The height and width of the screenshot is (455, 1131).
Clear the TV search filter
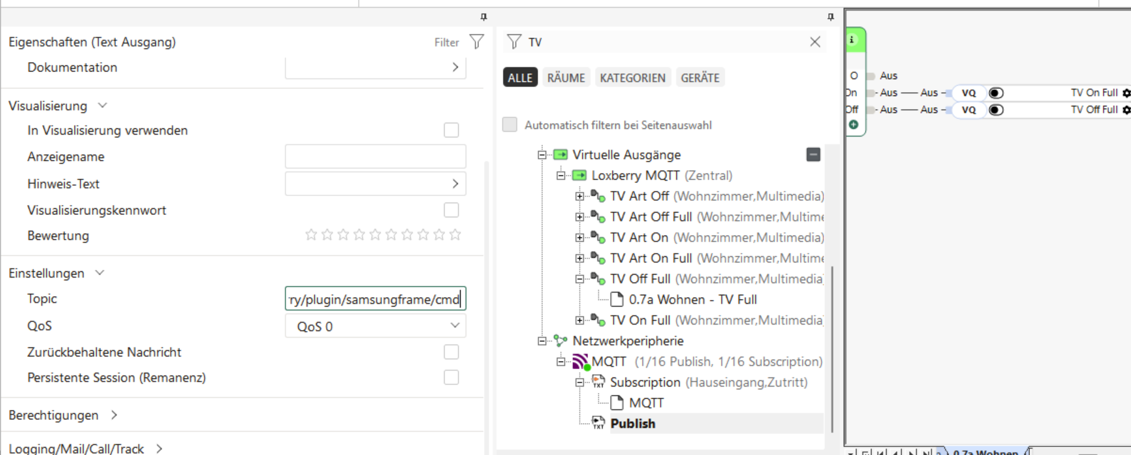pos(815,42)
